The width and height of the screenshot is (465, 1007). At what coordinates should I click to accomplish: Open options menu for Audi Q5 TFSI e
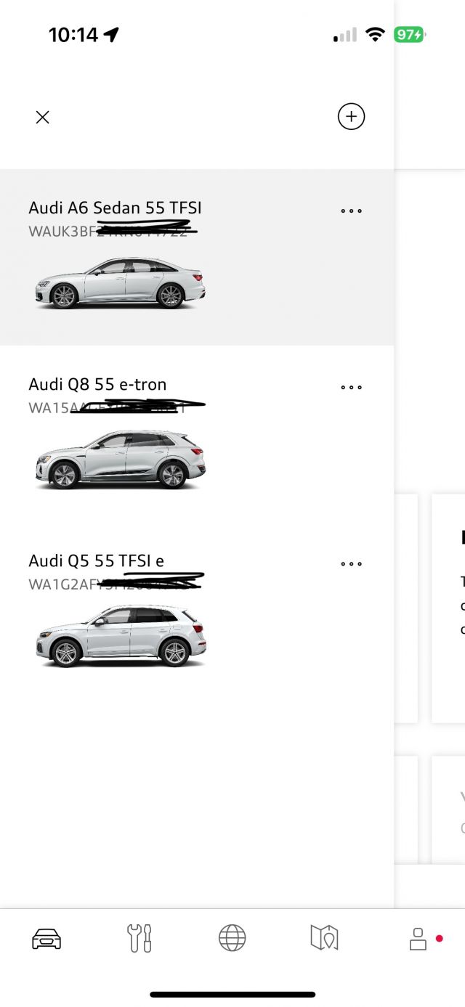click(x=351, y=564)
